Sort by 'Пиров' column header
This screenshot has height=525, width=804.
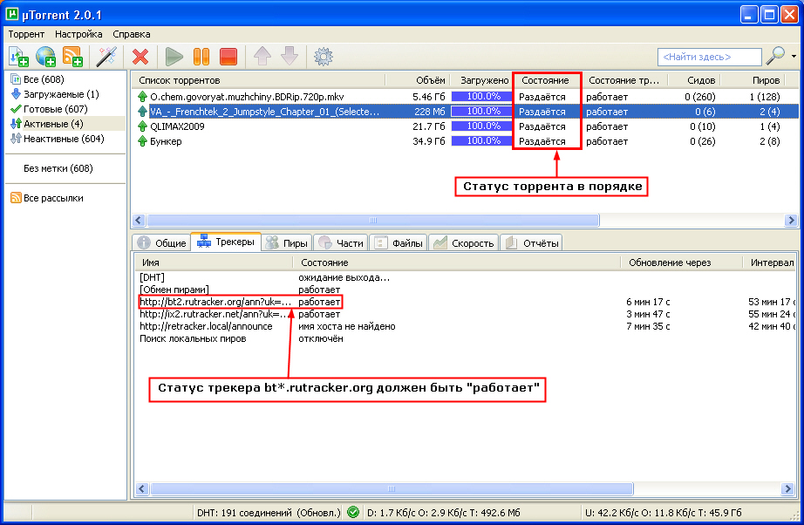766,80
